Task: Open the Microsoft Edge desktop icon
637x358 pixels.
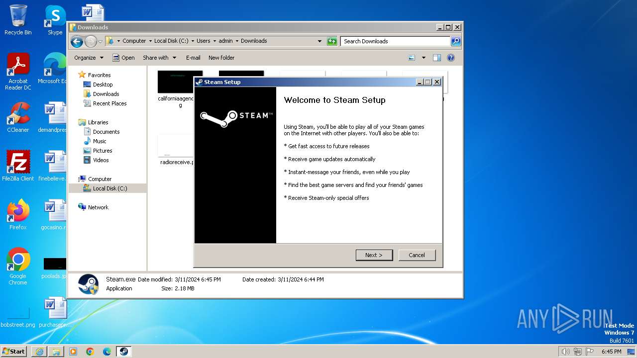Action: [55, 69]
